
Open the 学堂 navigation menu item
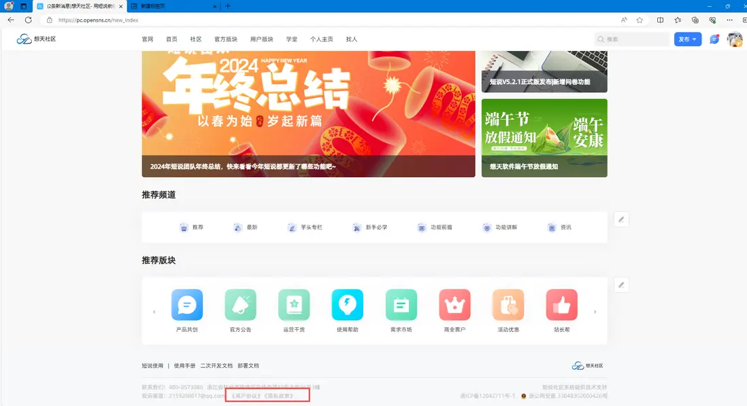[291, 39]
